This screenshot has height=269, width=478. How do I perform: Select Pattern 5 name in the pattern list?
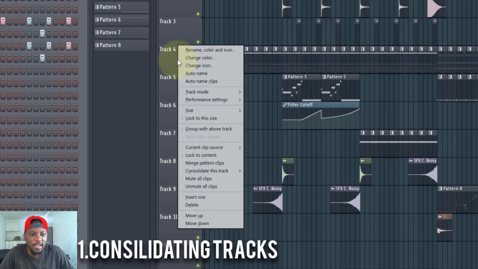(110, 7)
